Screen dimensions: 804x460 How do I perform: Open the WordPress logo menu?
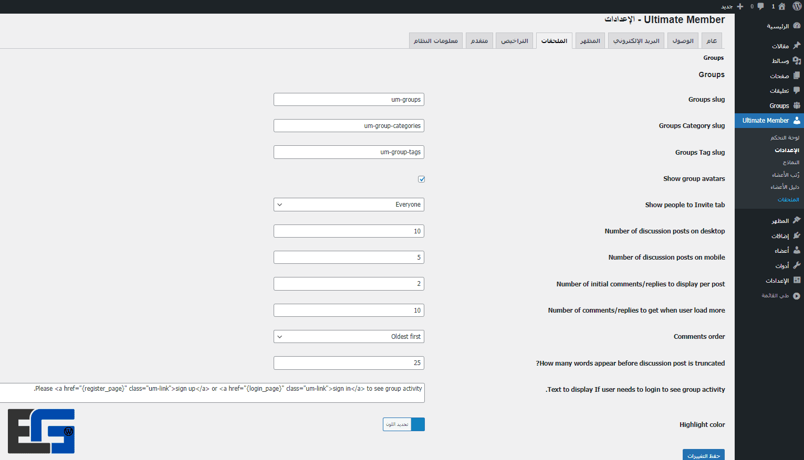(x=797, y=6)
